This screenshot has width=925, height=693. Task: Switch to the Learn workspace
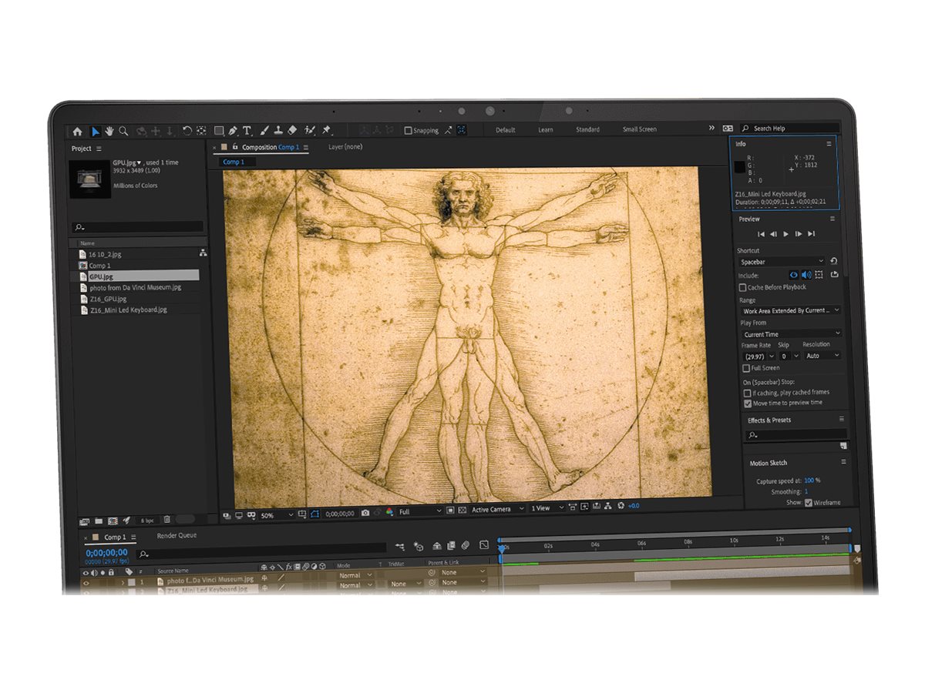546,129
